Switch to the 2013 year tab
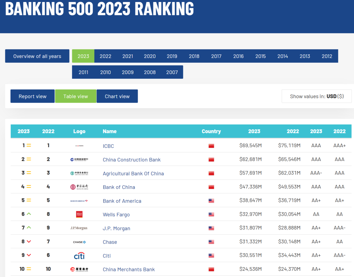 point(305,56)
